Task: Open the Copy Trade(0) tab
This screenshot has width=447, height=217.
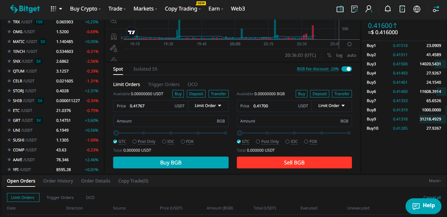Action: (x=133, y=181)
